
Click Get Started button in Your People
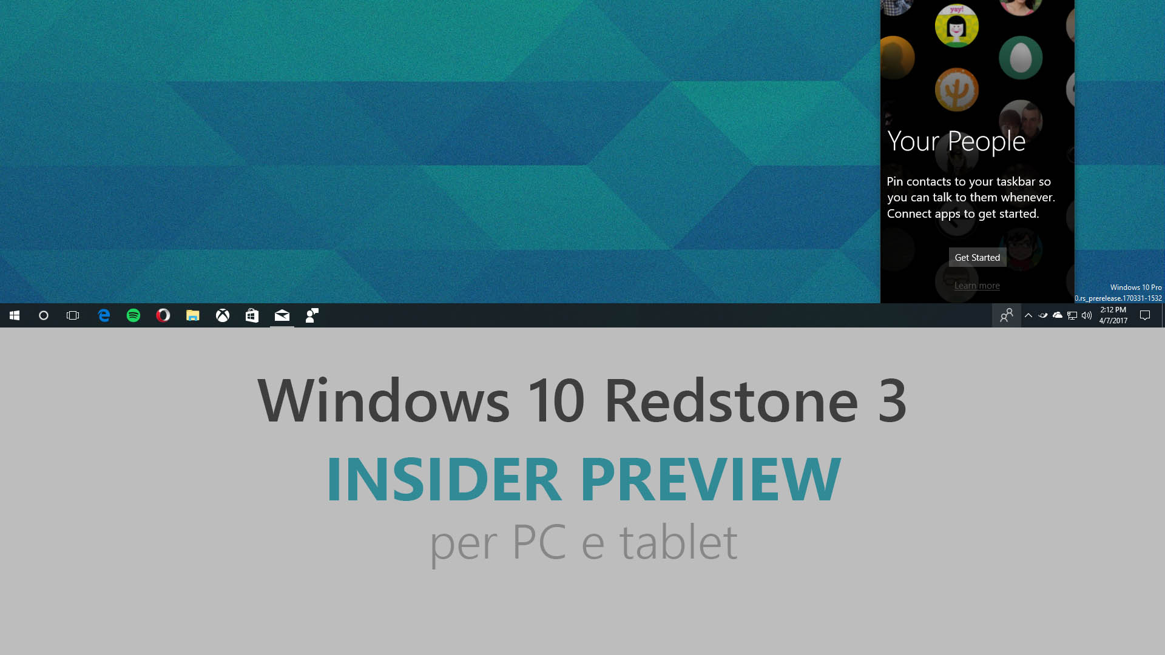coord(977,257)
